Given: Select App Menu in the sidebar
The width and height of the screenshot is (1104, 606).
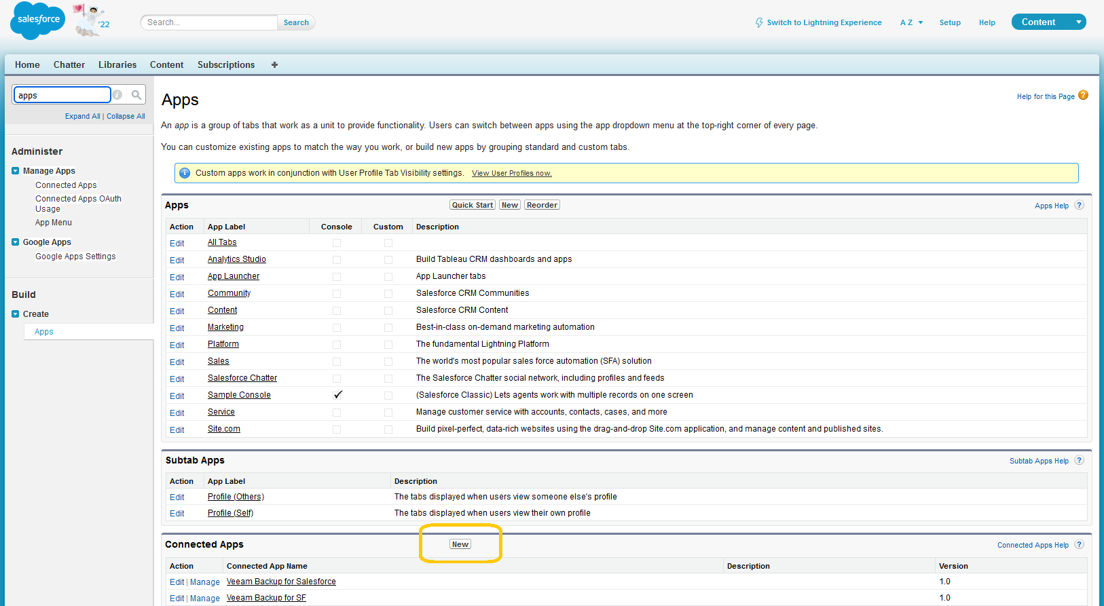Looking at the screenshot, I should pyautogui.click(x=54, y=223).
